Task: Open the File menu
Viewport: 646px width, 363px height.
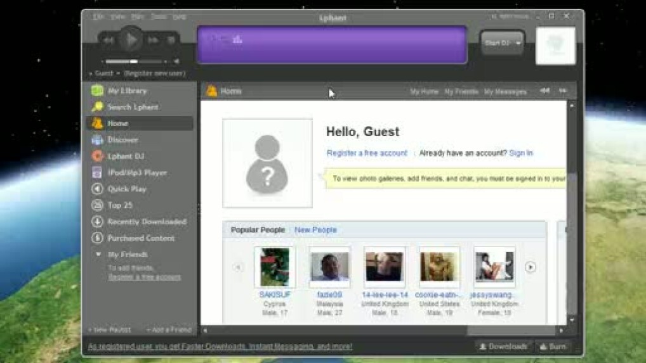Action: click(x=98, y=16)
